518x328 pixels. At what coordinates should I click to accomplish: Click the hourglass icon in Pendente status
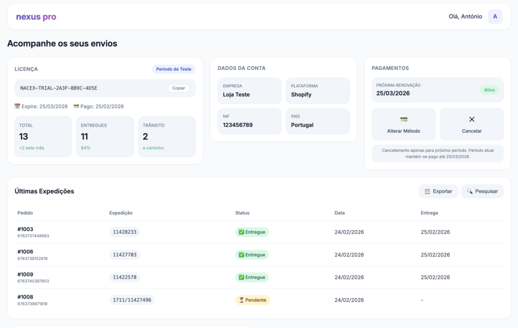pyautogui.click(x=241, y=300)
